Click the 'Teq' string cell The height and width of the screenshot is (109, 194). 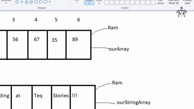[38, 96]
